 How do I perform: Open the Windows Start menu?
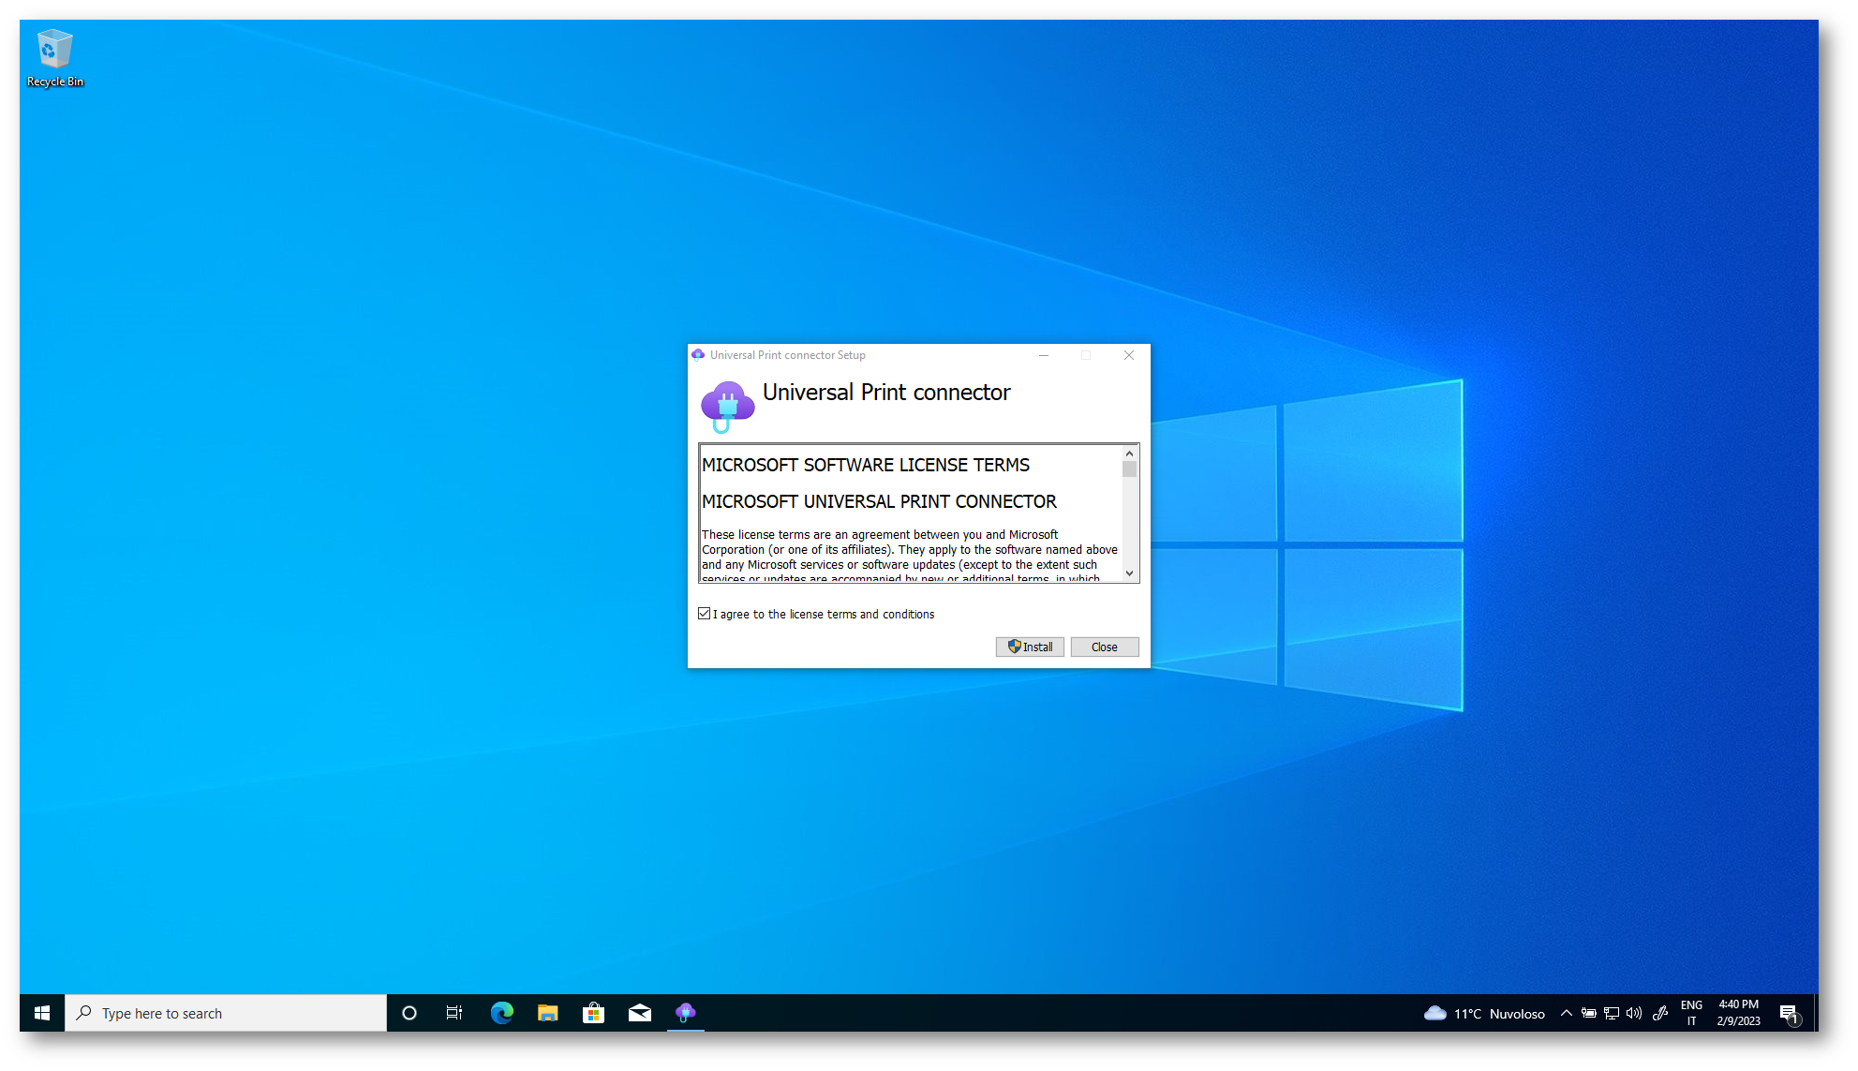42,1013
